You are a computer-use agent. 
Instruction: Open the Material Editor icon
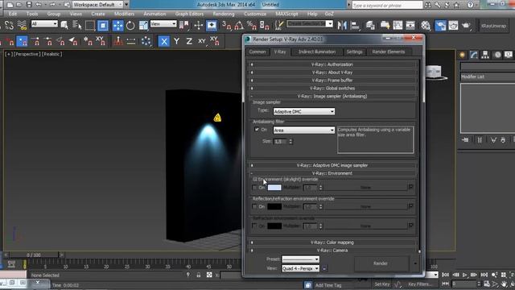(x=426, y=25)
